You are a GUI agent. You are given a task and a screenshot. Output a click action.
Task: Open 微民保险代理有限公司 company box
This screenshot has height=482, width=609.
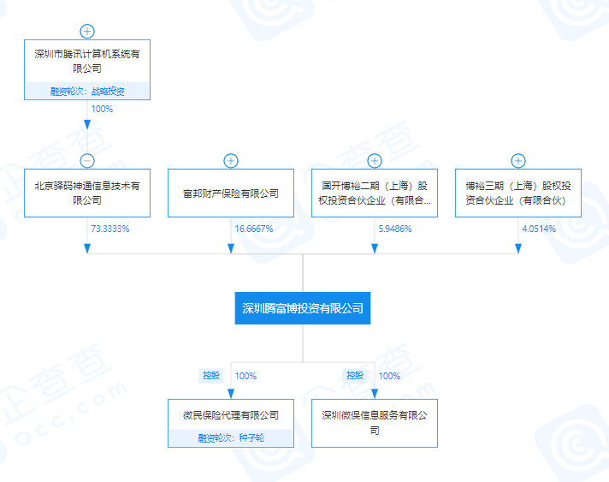(x=231, y=423)
